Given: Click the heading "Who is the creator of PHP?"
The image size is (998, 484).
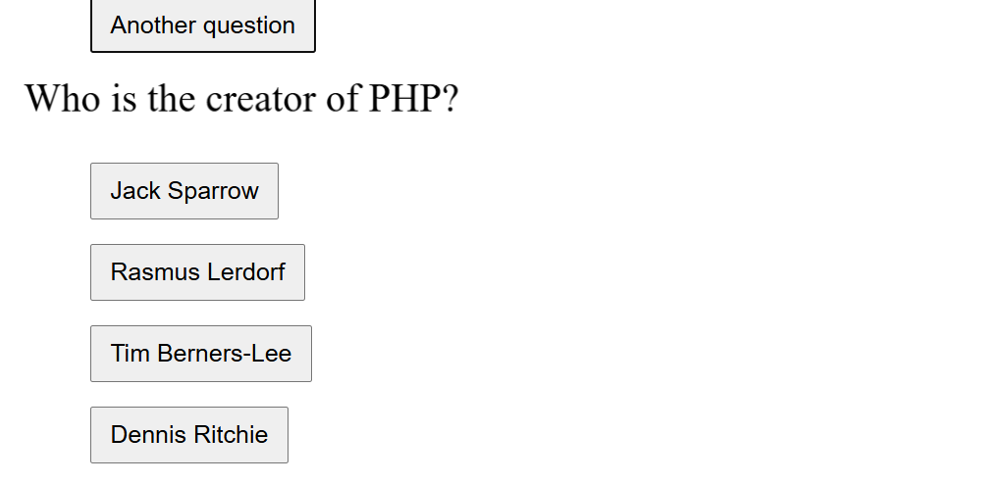Looking at the screenshot, I should pos(241,99).
